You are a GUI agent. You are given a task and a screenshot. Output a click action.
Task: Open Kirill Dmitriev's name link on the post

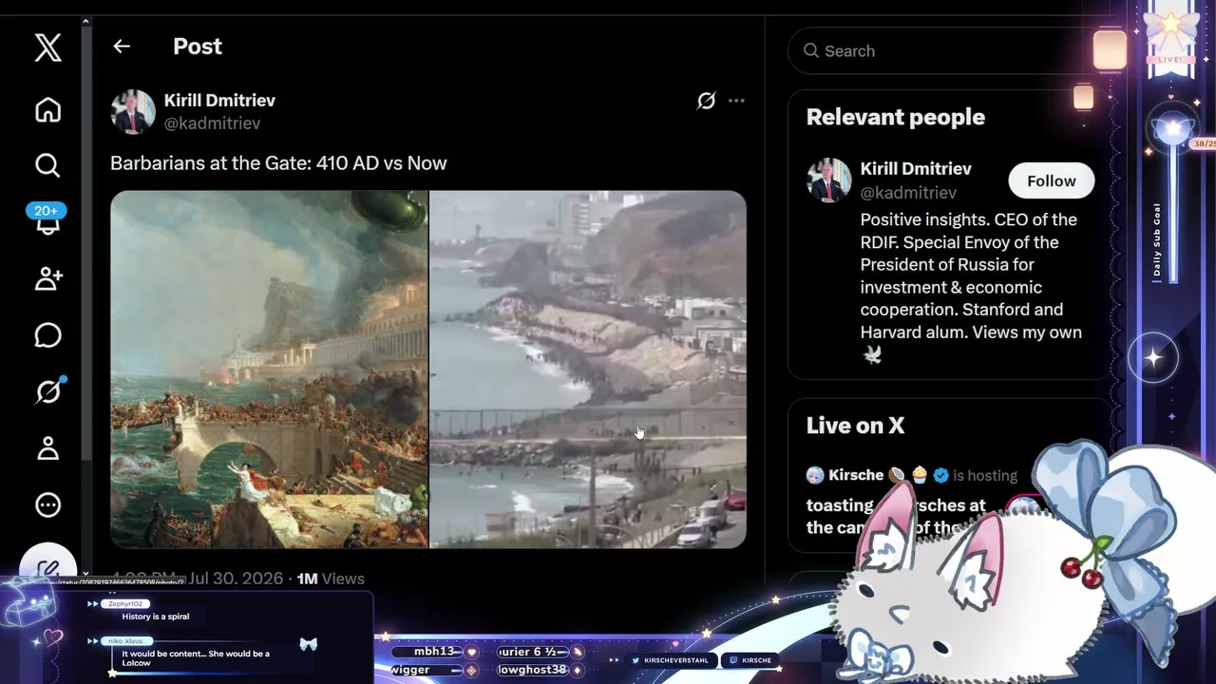[219, 100]
